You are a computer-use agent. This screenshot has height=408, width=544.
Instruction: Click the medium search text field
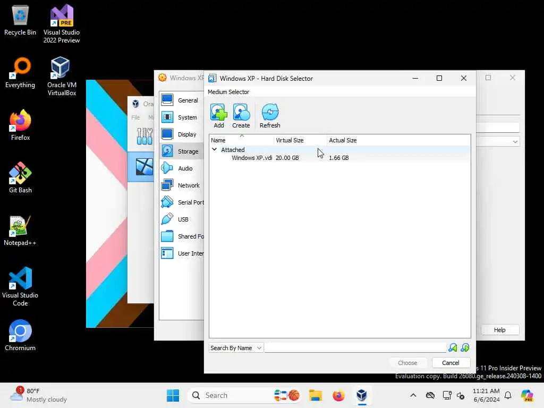[x=355, y=347]
